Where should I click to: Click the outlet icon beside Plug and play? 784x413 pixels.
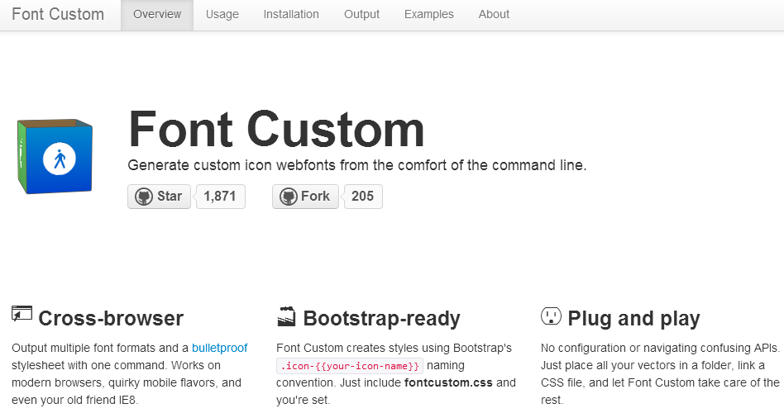click(x=551, y=316)
